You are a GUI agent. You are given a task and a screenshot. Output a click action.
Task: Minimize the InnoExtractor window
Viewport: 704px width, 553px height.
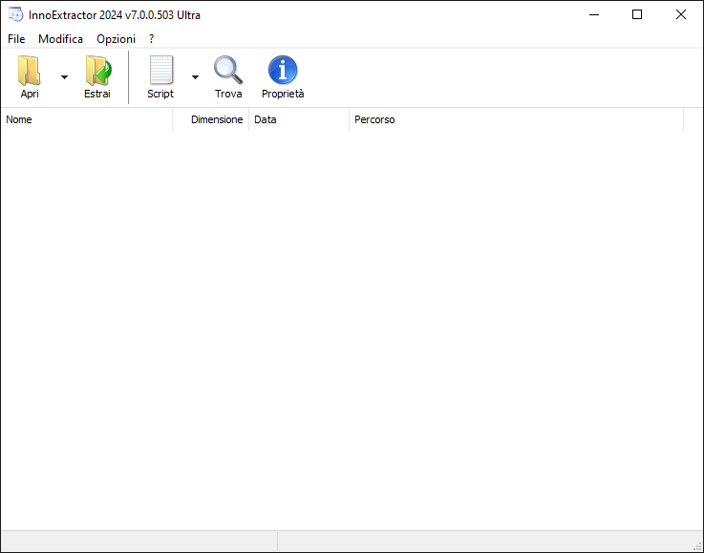coord(594,14)
